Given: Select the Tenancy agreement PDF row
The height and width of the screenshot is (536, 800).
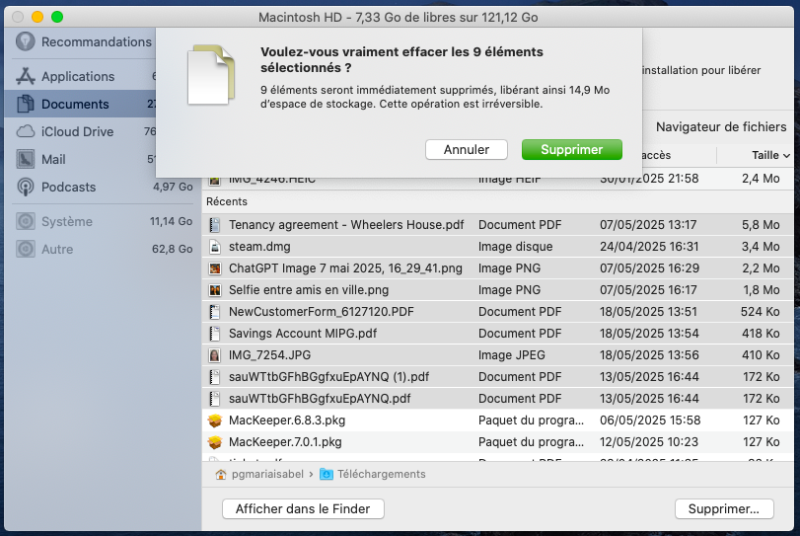Looking at the screenshot, I should coord(345,225).
